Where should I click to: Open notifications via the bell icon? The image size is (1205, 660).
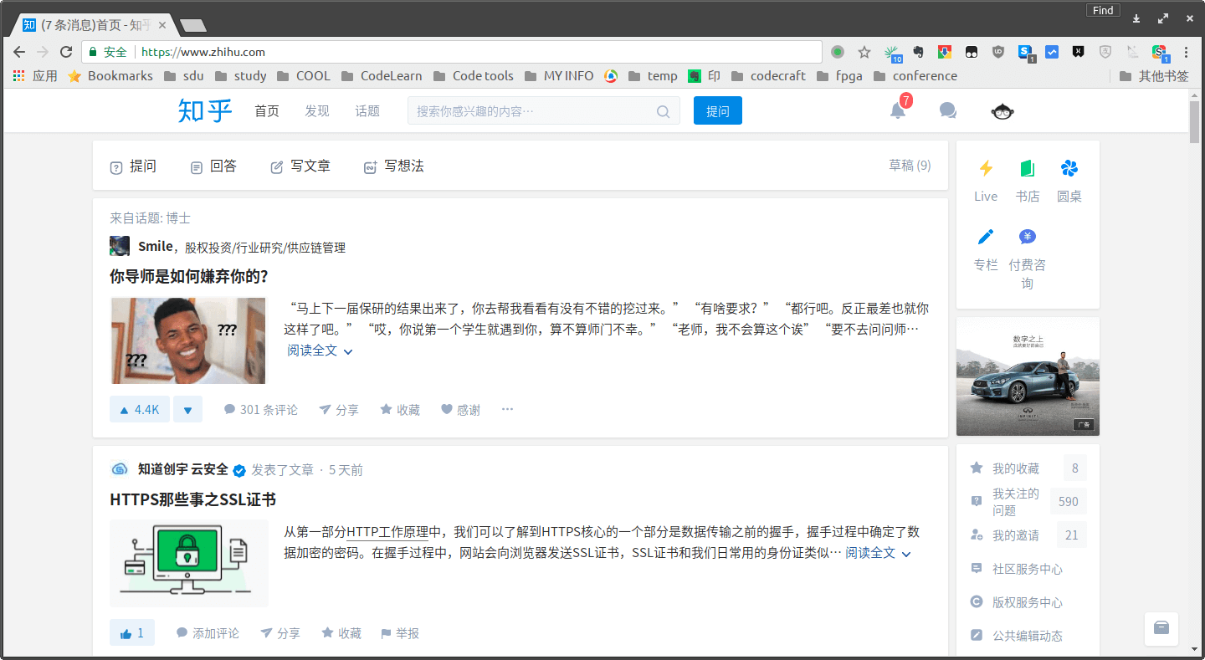click(x=897, y=110)
